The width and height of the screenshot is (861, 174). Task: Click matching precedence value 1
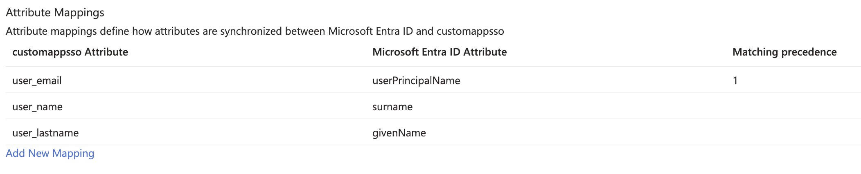click(735, 80)
